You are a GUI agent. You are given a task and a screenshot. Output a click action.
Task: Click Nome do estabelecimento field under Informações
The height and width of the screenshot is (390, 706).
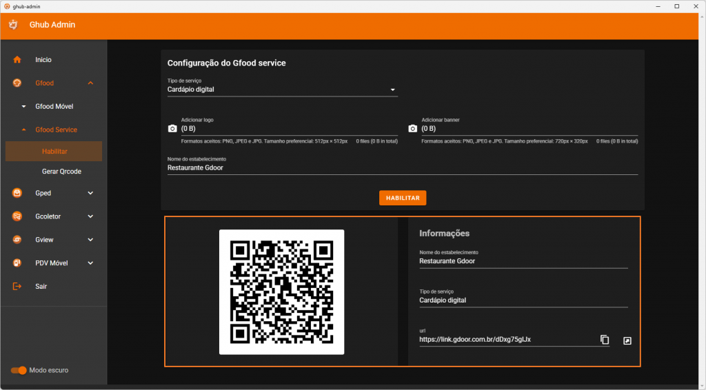tap(523, 261)
